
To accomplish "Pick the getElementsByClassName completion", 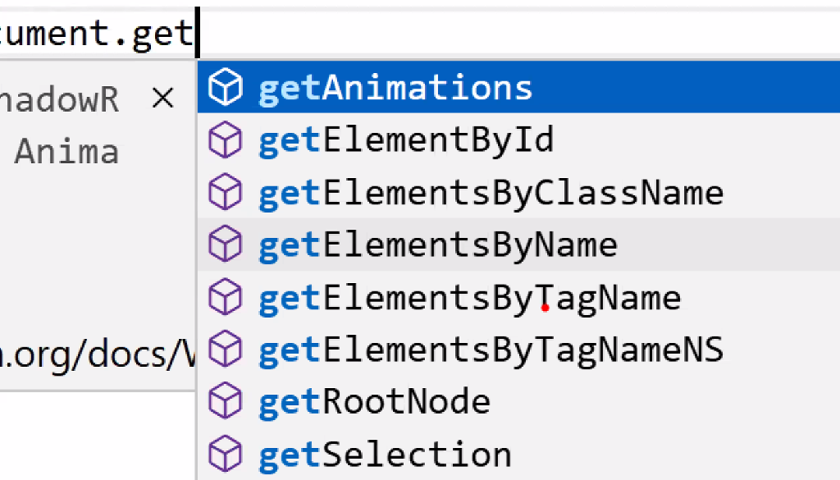I will point(518,192).
